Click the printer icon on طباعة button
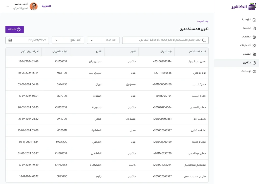Viewport: 259px width, 184px height. pyautogui.click(x=19, y=29)
